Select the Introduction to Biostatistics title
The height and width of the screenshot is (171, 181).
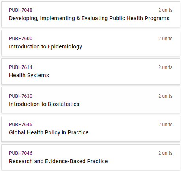click(44, 104)
